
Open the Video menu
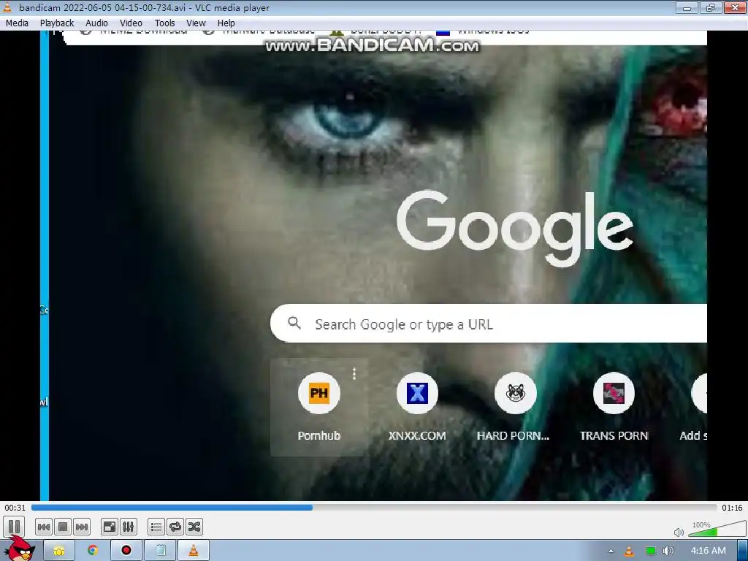[x=131, y=23]
